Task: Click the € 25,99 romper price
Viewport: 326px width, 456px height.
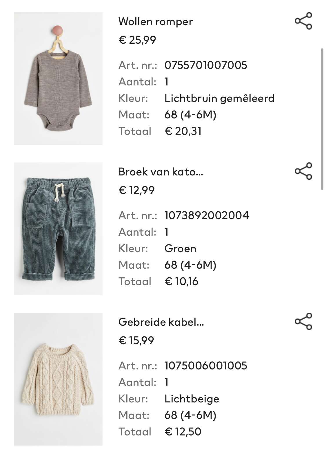Action: pos(137,40)
